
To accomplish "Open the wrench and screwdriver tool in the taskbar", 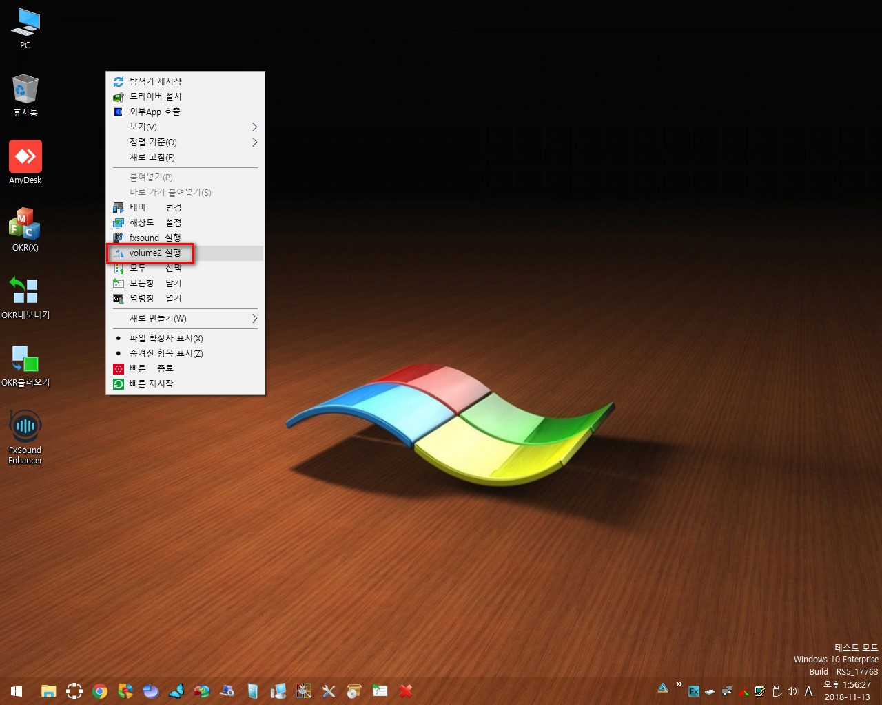I will click(x=329, y=691).
